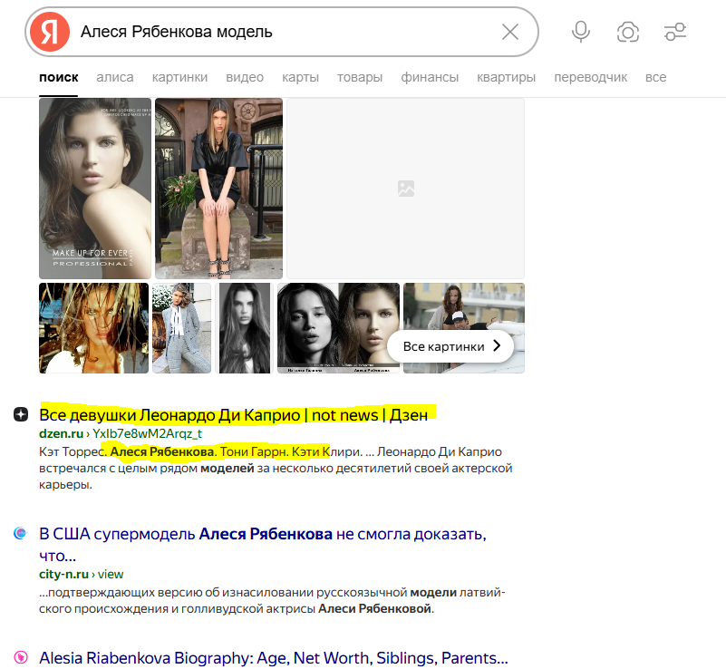Viewport: 726px width, 669px height.
Task: Open image search camera icon
Action: (x=628, y=32)
